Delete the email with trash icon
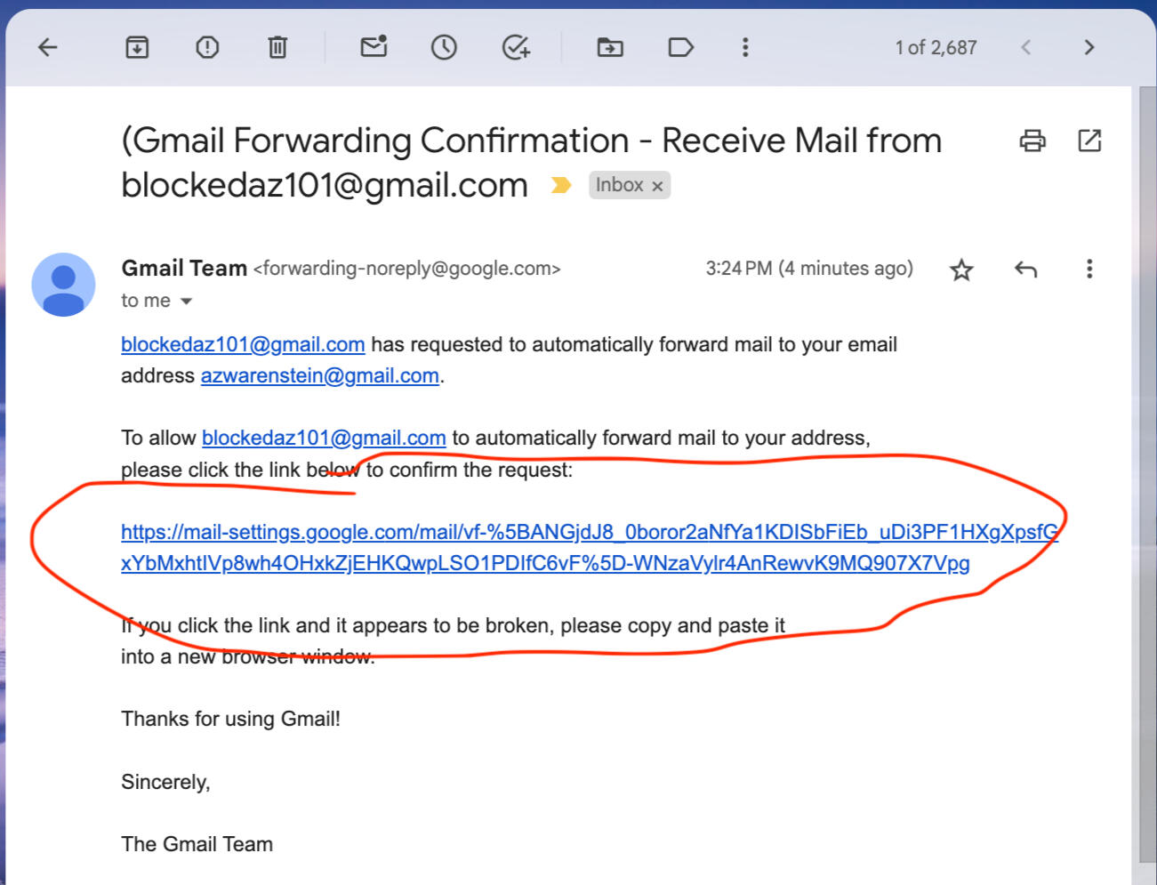Viewport: 1157px width, 885px height. (277, 47)
